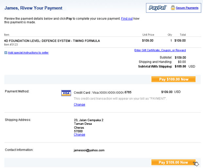Click the email jamesooi@yahoo.com
This screenshot has width=203, height=168.
click(x=89, y=150)
